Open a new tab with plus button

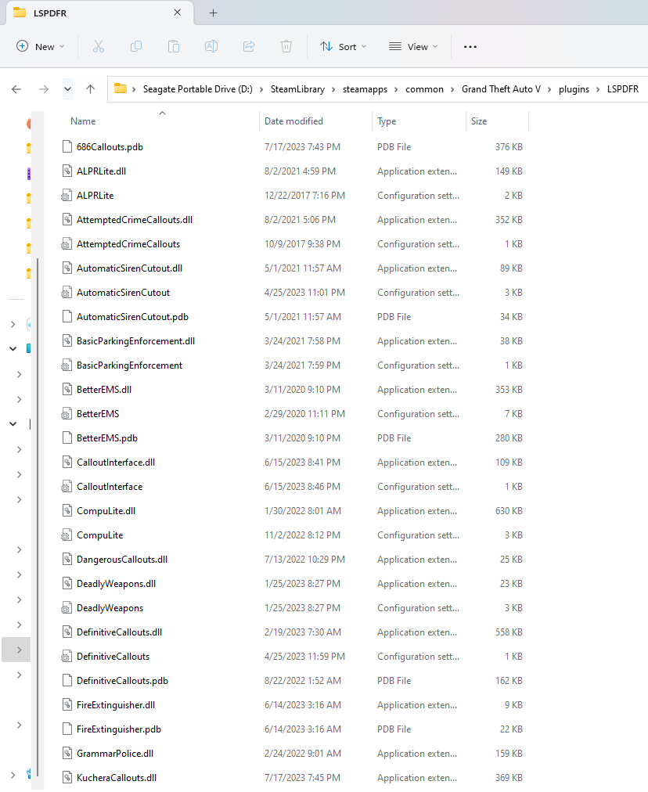click(213, 13)
